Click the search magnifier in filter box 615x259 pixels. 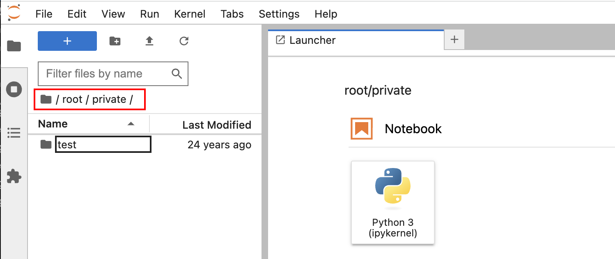click(177, 74)
